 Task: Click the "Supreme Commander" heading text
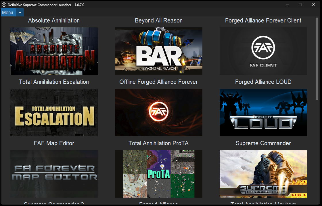263,143
